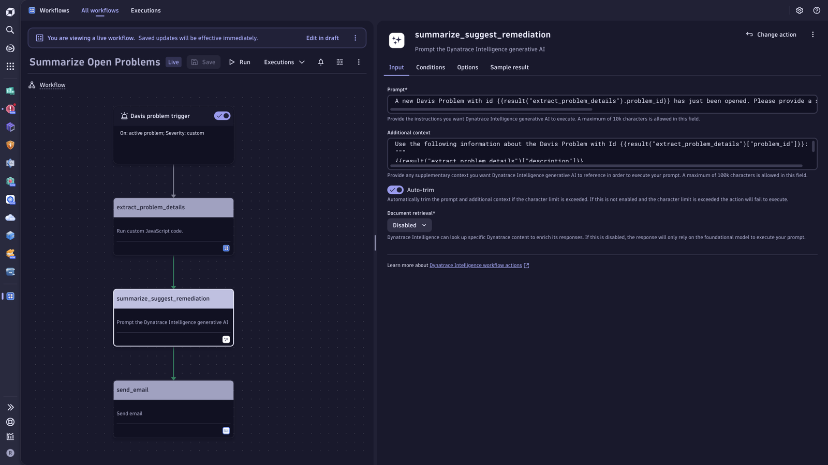Open the Dynatrace home logo
The height and width of the screenshot is (465, 828).
tap(10, 11)
